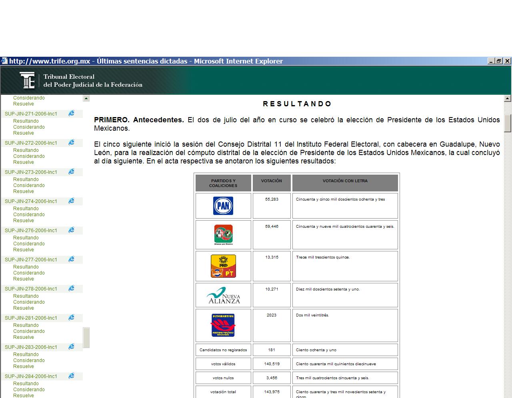Click the Nueva Alianza vote count 10,271
This screenshot has width=512, height=398.
(x=272, y=289)
